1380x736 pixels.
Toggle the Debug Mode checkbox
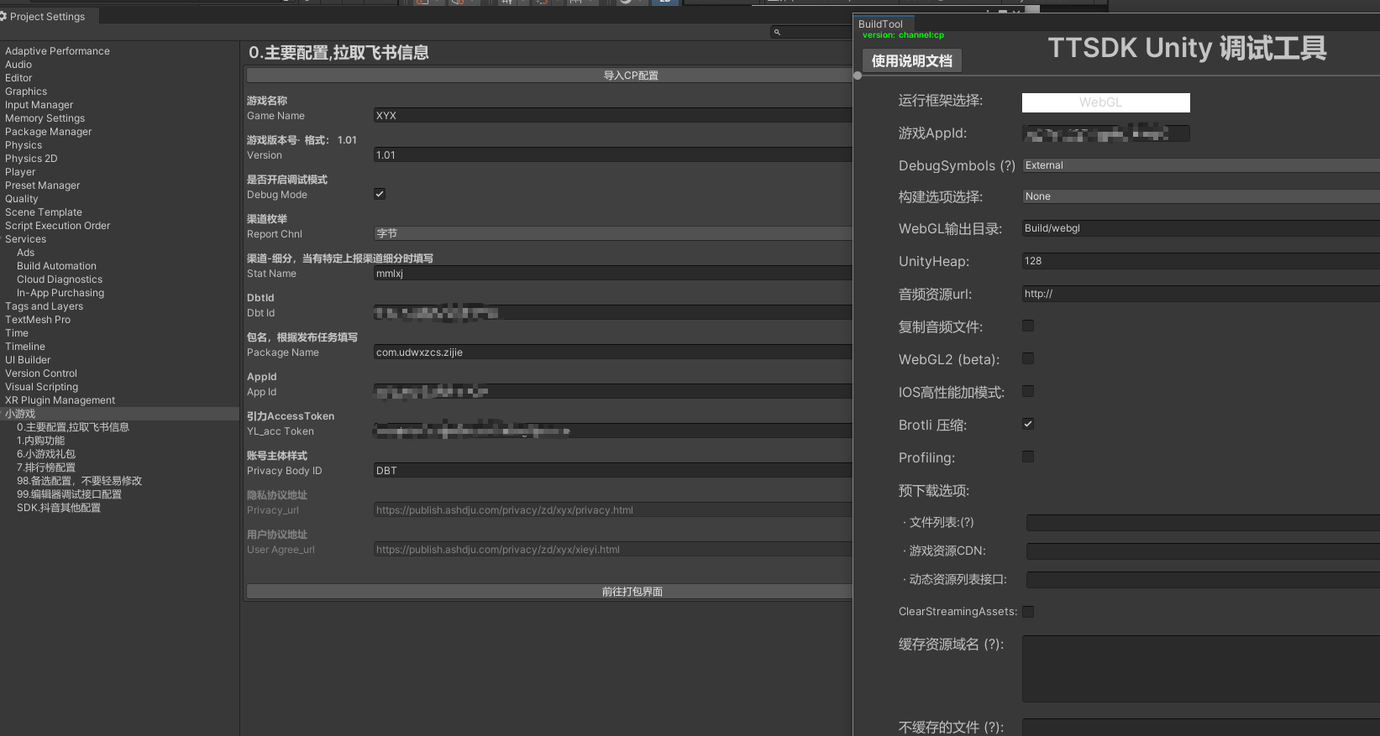(380, 194)
